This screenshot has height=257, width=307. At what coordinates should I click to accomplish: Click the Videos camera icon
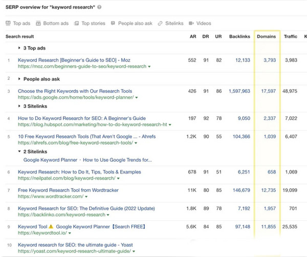[x=191, y=24]
